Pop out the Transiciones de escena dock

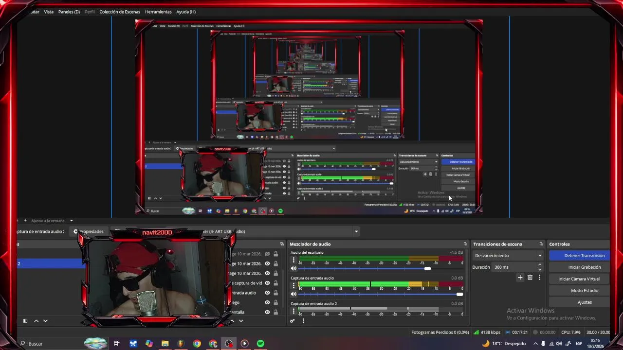point(541,244)
